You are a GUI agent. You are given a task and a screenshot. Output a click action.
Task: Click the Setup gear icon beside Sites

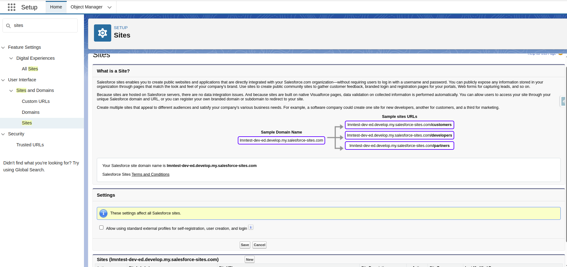point(102,33)
